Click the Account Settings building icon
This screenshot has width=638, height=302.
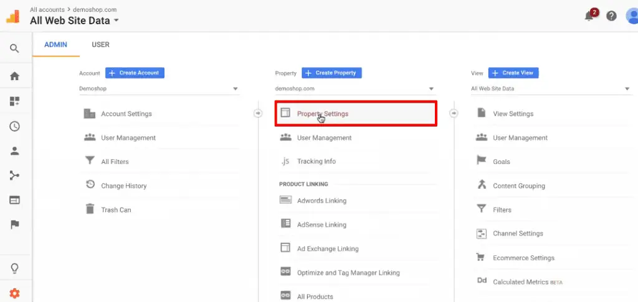click(89, 114)
